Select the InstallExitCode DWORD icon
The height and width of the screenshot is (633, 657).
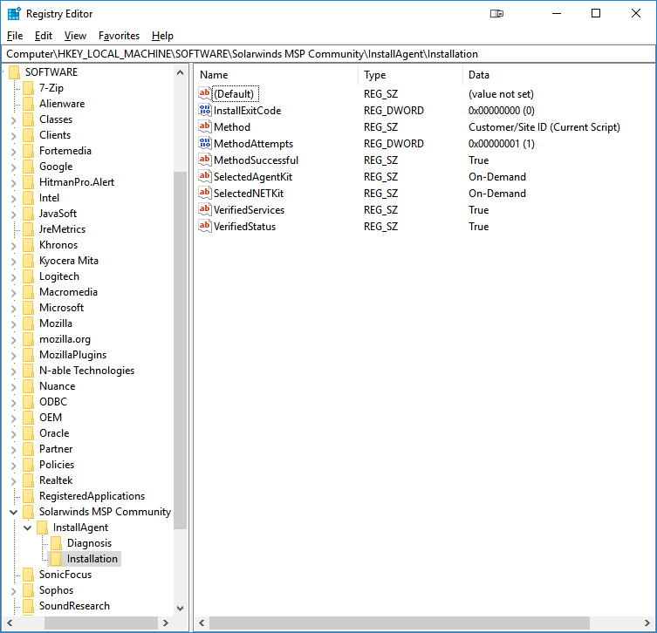point(204,110)
